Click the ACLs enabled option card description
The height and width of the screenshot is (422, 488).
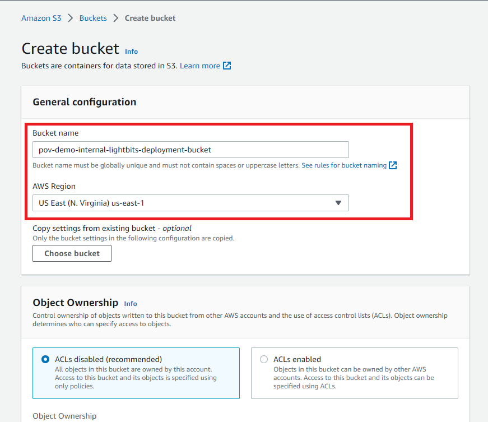(x=354, y=378)
